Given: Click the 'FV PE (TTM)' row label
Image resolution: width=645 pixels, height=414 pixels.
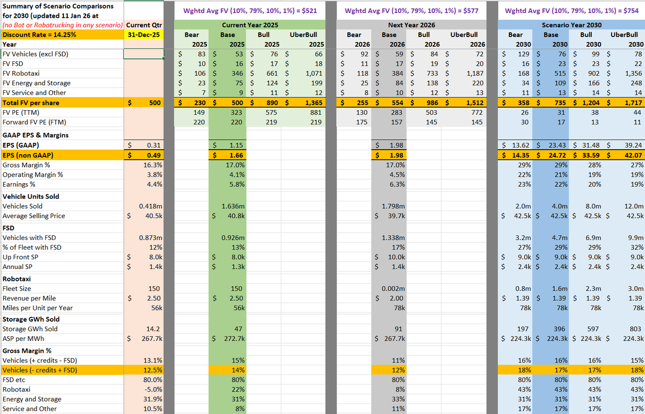Looking at the screenshot, I should pos(21,112).
